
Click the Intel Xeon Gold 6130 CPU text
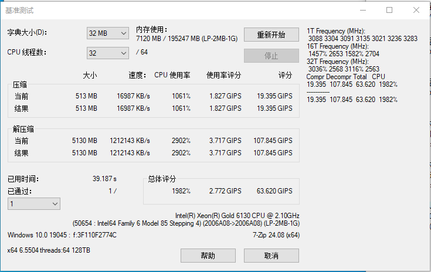(x=237, y=215)
